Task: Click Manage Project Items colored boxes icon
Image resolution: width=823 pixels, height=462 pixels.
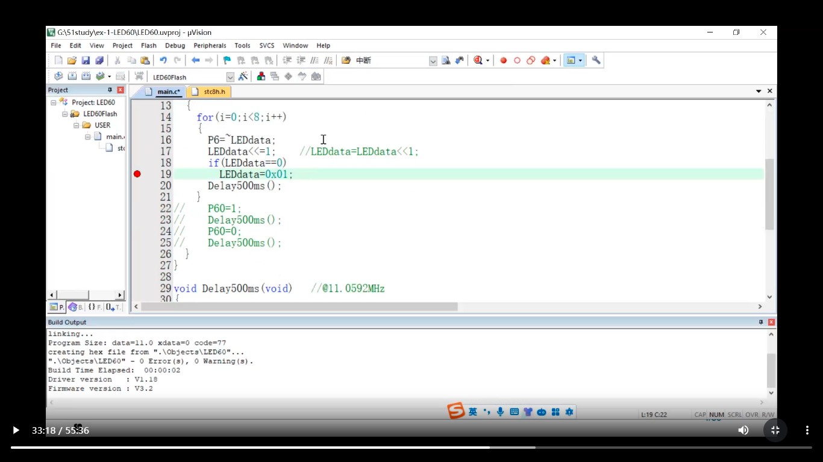Action: (261, 76)
